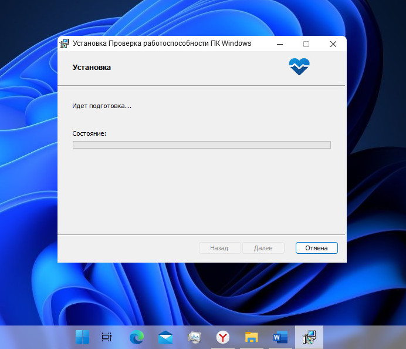Image resolution: width=406 pixels, height=349 pixels.
Task: Launch Microsoft Edge from the taskbar
Action: click(137, 337)
